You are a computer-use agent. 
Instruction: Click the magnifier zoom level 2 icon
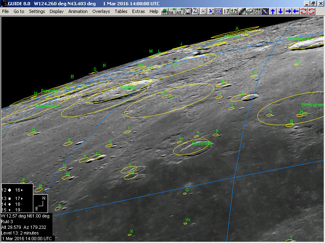pos(195,11)
